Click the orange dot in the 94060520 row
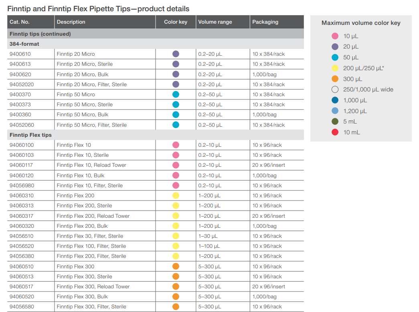Screen dimensions: 419x312 click(x=176, y=297)
